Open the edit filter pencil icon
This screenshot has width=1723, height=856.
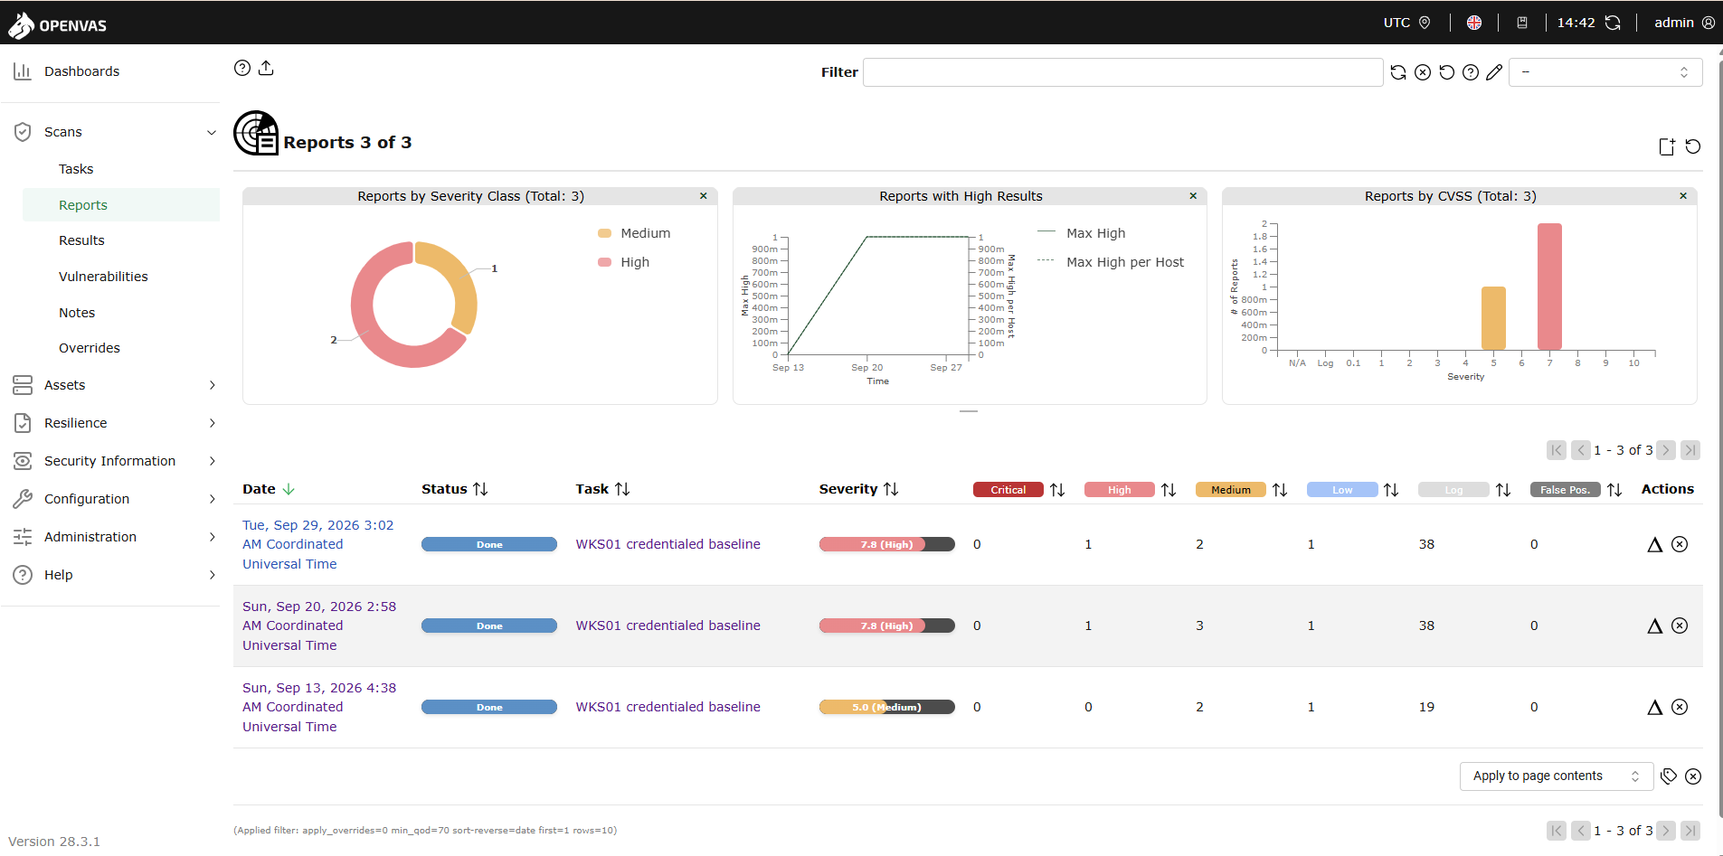pyautogui.click(x=1494, y=72)
